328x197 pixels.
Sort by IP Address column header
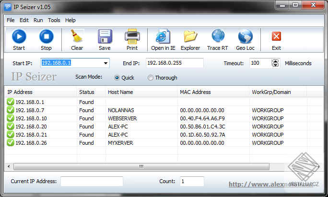click(x=41, y=92)
